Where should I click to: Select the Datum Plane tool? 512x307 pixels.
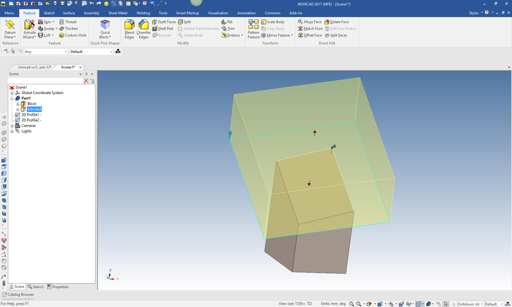(10, 29)
